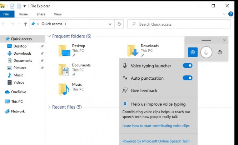Select Quick access in navigation pane
238x145 pixels.
[x=21, y=39]
